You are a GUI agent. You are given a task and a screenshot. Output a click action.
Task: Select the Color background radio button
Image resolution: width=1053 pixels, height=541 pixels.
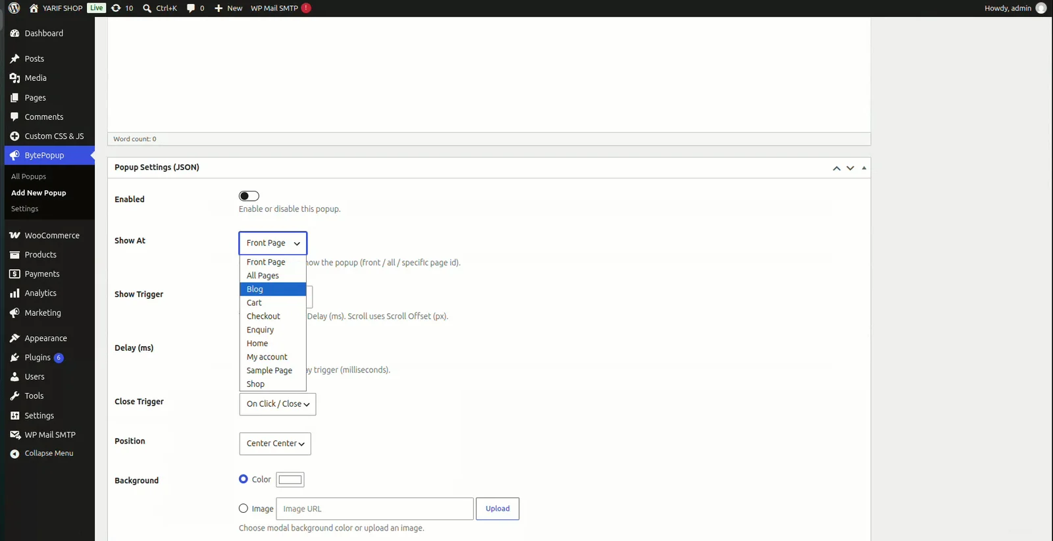coord(244,479)
